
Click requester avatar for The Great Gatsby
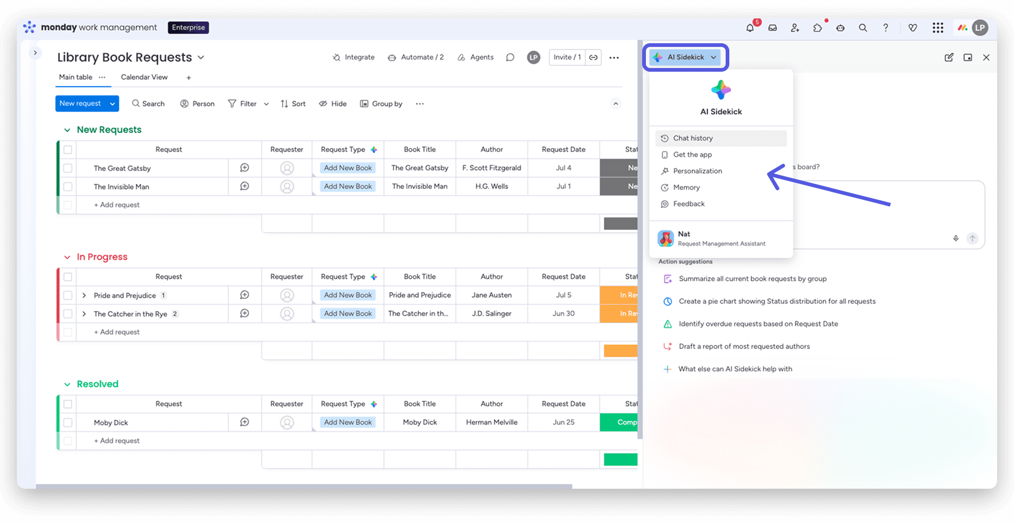point(287,168)
